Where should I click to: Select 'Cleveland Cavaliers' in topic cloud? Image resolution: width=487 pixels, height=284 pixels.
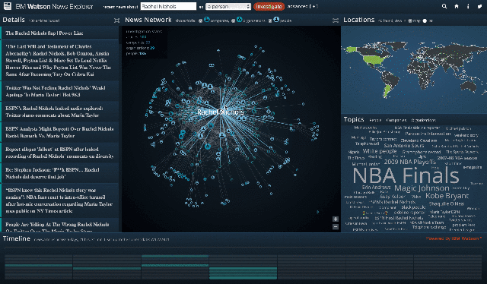coord(419,140)
